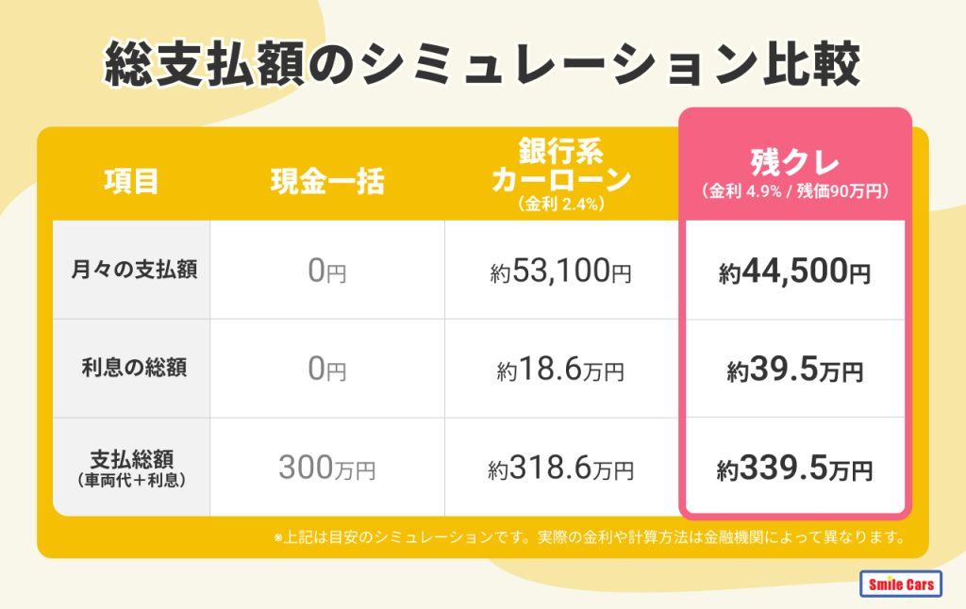Click the 銀行系カーローン column header
This screenshot has width=966, height=609.
click(560, 166)
